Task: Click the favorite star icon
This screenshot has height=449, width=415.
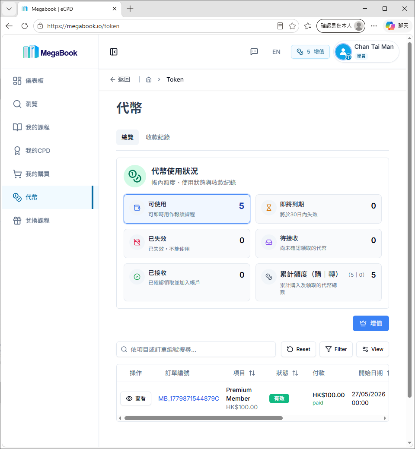Action: [292, 26]
